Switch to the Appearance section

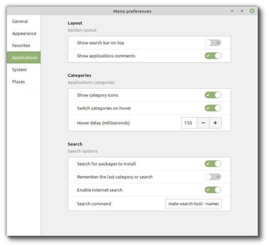pyautogui.click(x=24, y=33)
